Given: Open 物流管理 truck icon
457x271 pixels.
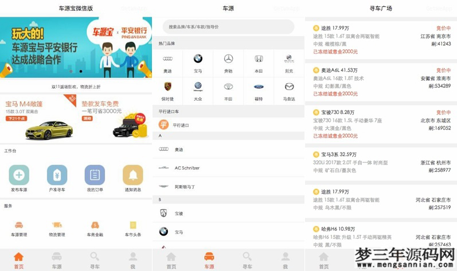Looking at the screenshot, I should pos(57,225).
